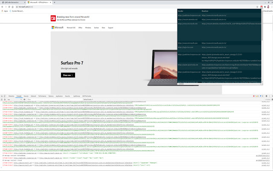Click the browser forward arrow
This screenshot has height=171, width=273.
coord(6,7)
